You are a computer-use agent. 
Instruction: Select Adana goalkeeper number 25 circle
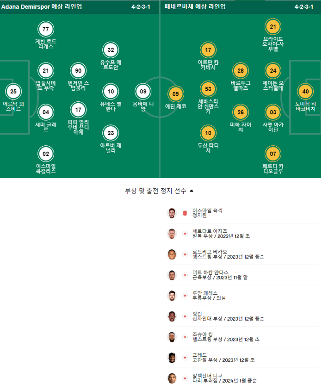click(13, 92)
